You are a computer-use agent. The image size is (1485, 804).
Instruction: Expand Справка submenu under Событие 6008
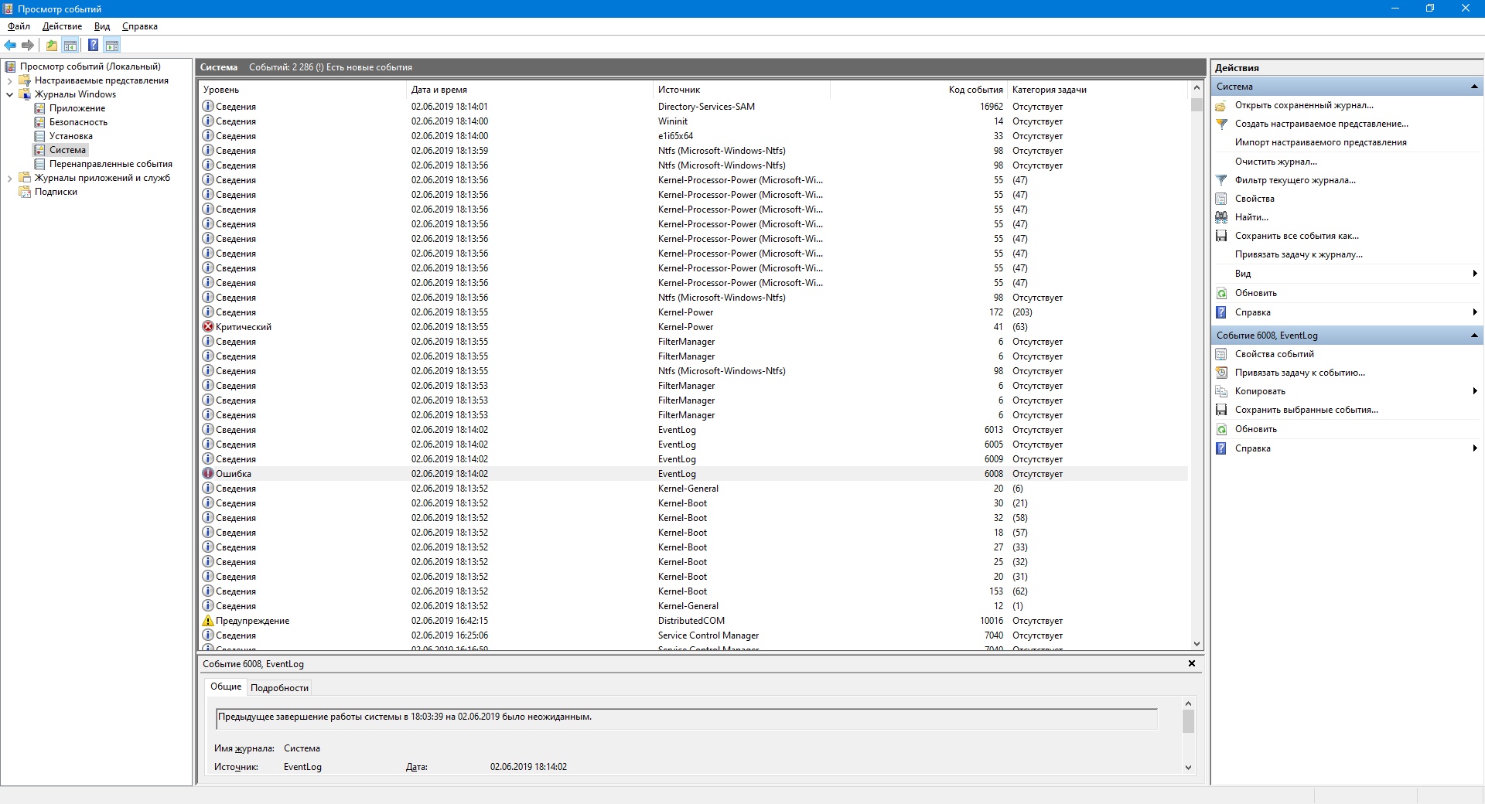pos(1346,448)
